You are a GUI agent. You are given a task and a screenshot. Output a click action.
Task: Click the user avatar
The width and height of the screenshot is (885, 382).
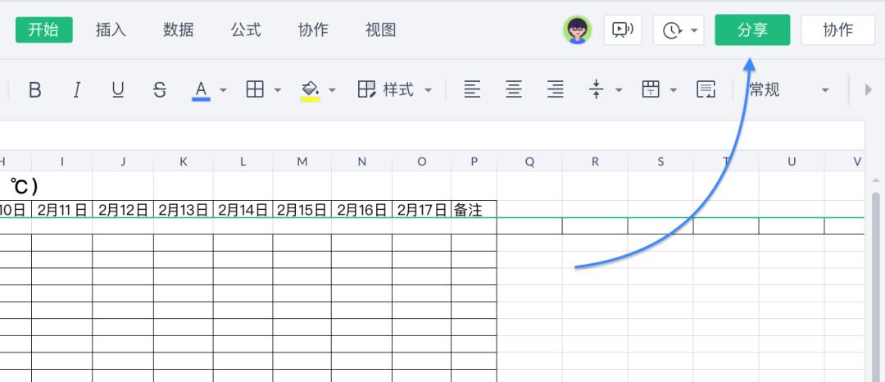point(578,30)
